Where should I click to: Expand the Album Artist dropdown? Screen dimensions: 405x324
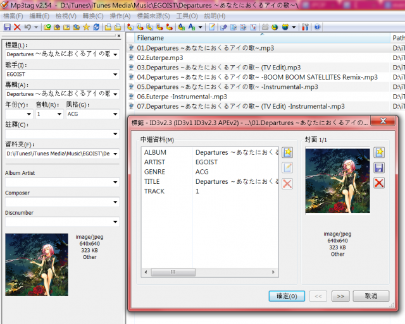[115, 182]
